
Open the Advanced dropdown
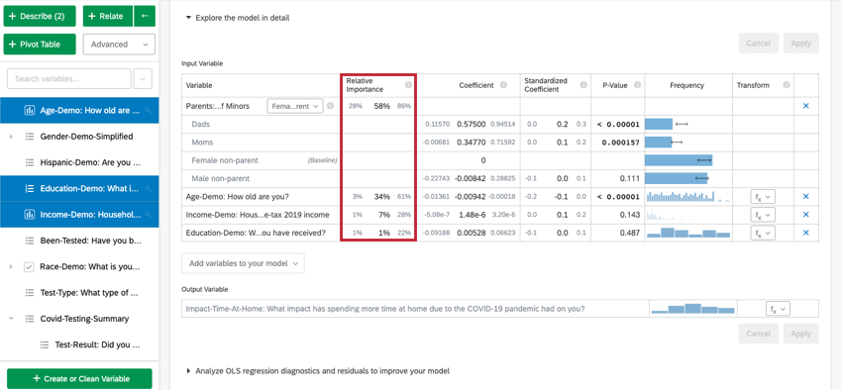click(119, 45)
